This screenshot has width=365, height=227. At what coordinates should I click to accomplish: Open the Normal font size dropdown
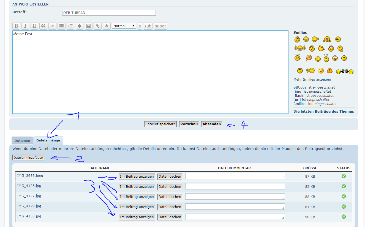coord(124,26)
